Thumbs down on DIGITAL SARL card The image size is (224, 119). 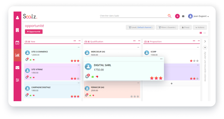click(x=97, y=77)
